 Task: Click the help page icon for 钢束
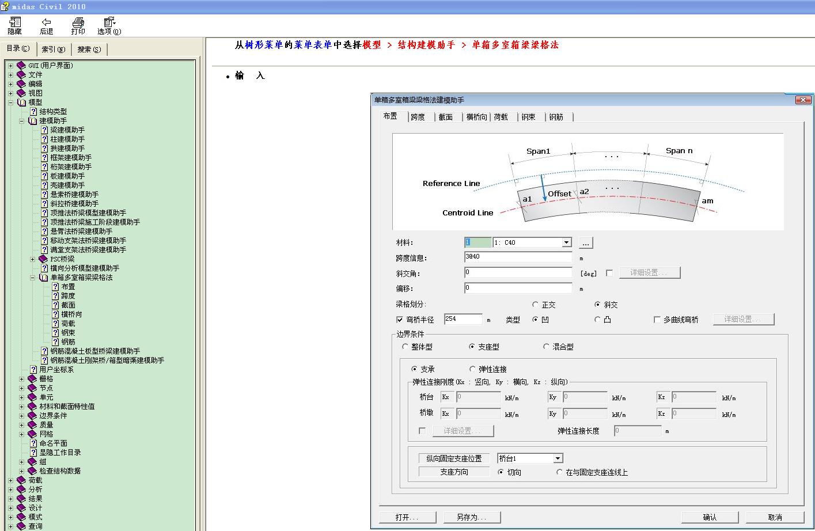pyautogui.click(x=55, y=332)
